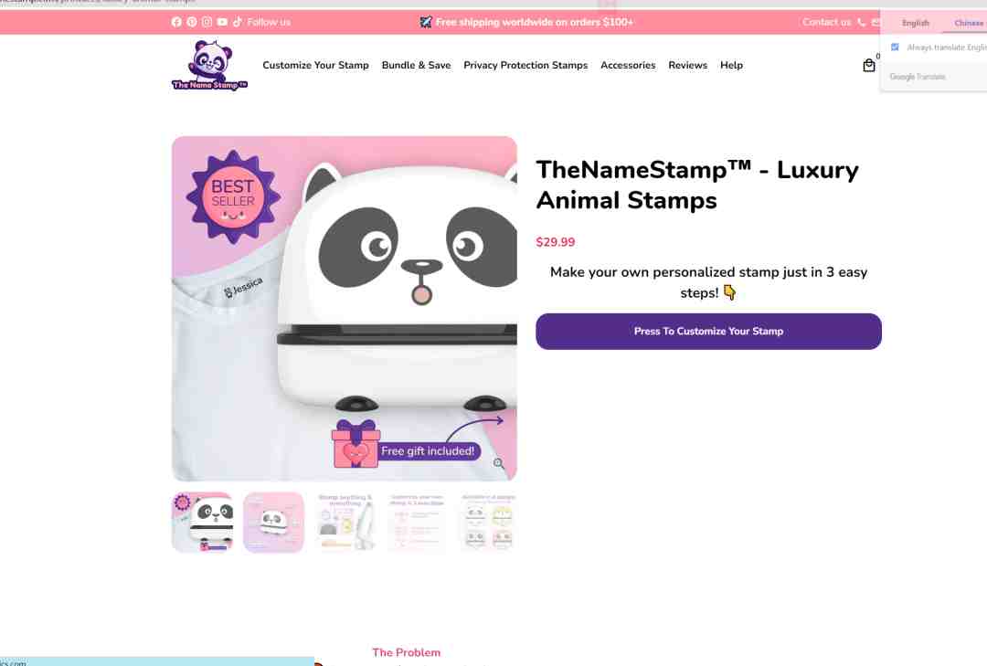Switch to the English translate tab
The width and height of the screenshot is (987, 666).
click(915, 23)
